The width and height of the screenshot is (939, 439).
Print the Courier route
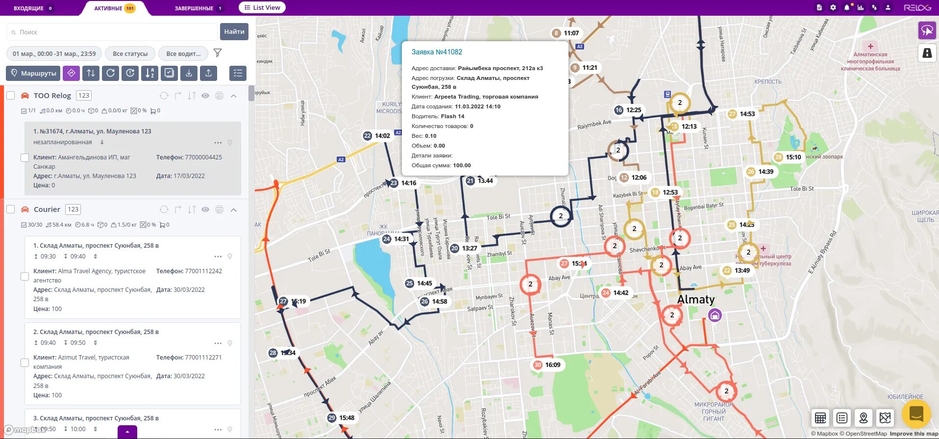[219, 209]
